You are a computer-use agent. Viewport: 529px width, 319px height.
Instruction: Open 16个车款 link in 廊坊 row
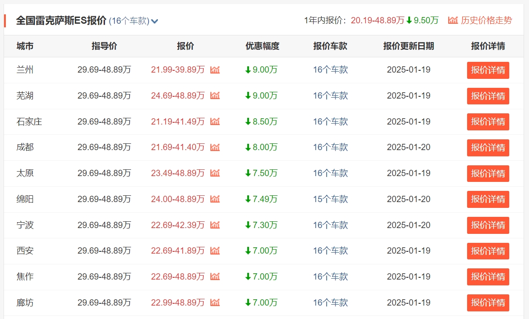pos(330,302)
